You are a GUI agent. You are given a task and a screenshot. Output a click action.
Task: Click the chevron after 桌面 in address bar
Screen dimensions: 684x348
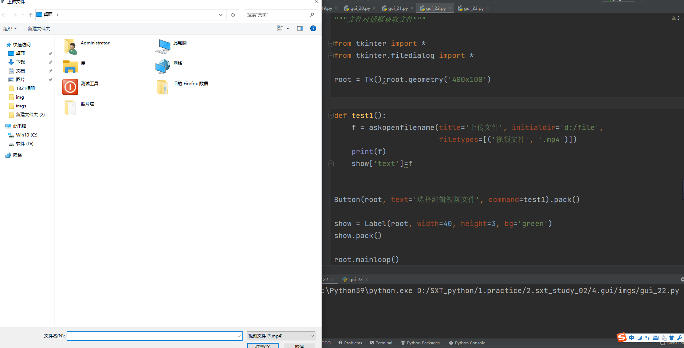pos(58,15)
